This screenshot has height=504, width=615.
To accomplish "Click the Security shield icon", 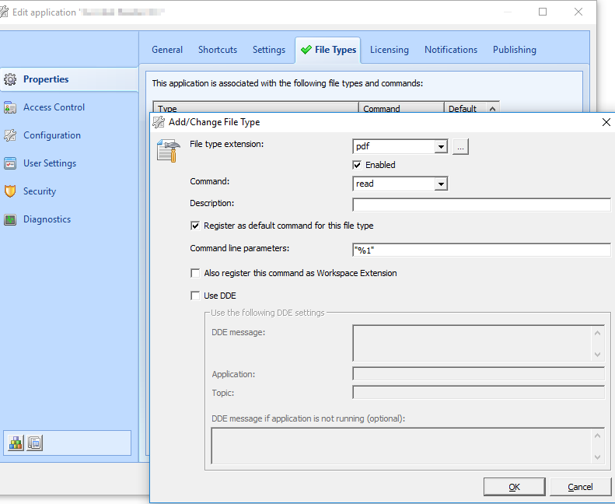I will click(x=10, y=191).
